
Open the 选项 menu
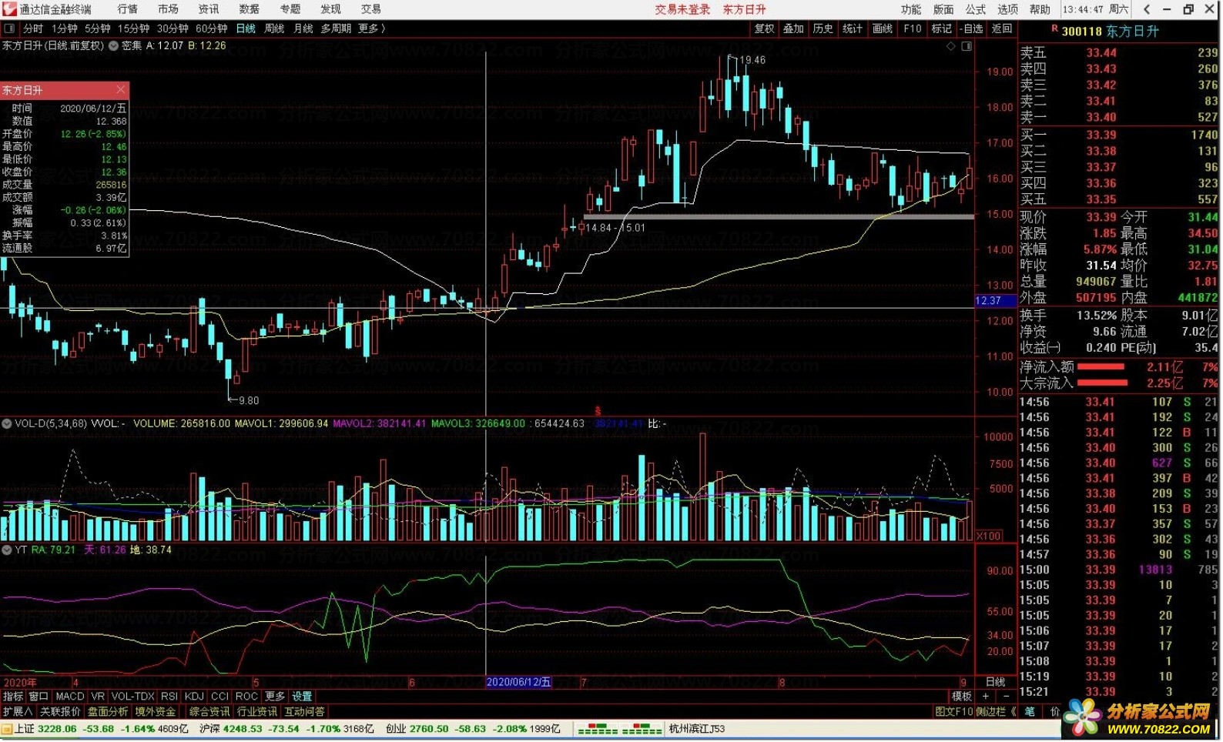click(x=1008, y=9)
